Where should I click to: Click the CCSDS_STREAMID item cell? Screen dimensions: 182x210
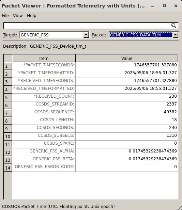[x=44, y=105]
